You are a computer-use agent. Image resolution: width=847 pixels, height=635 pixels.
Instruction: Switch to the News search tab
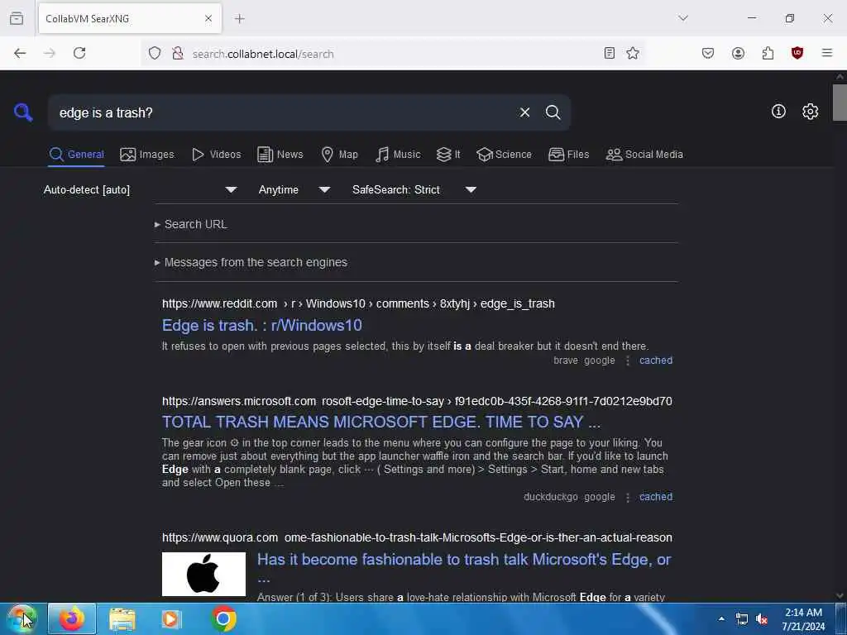(280, 155)
